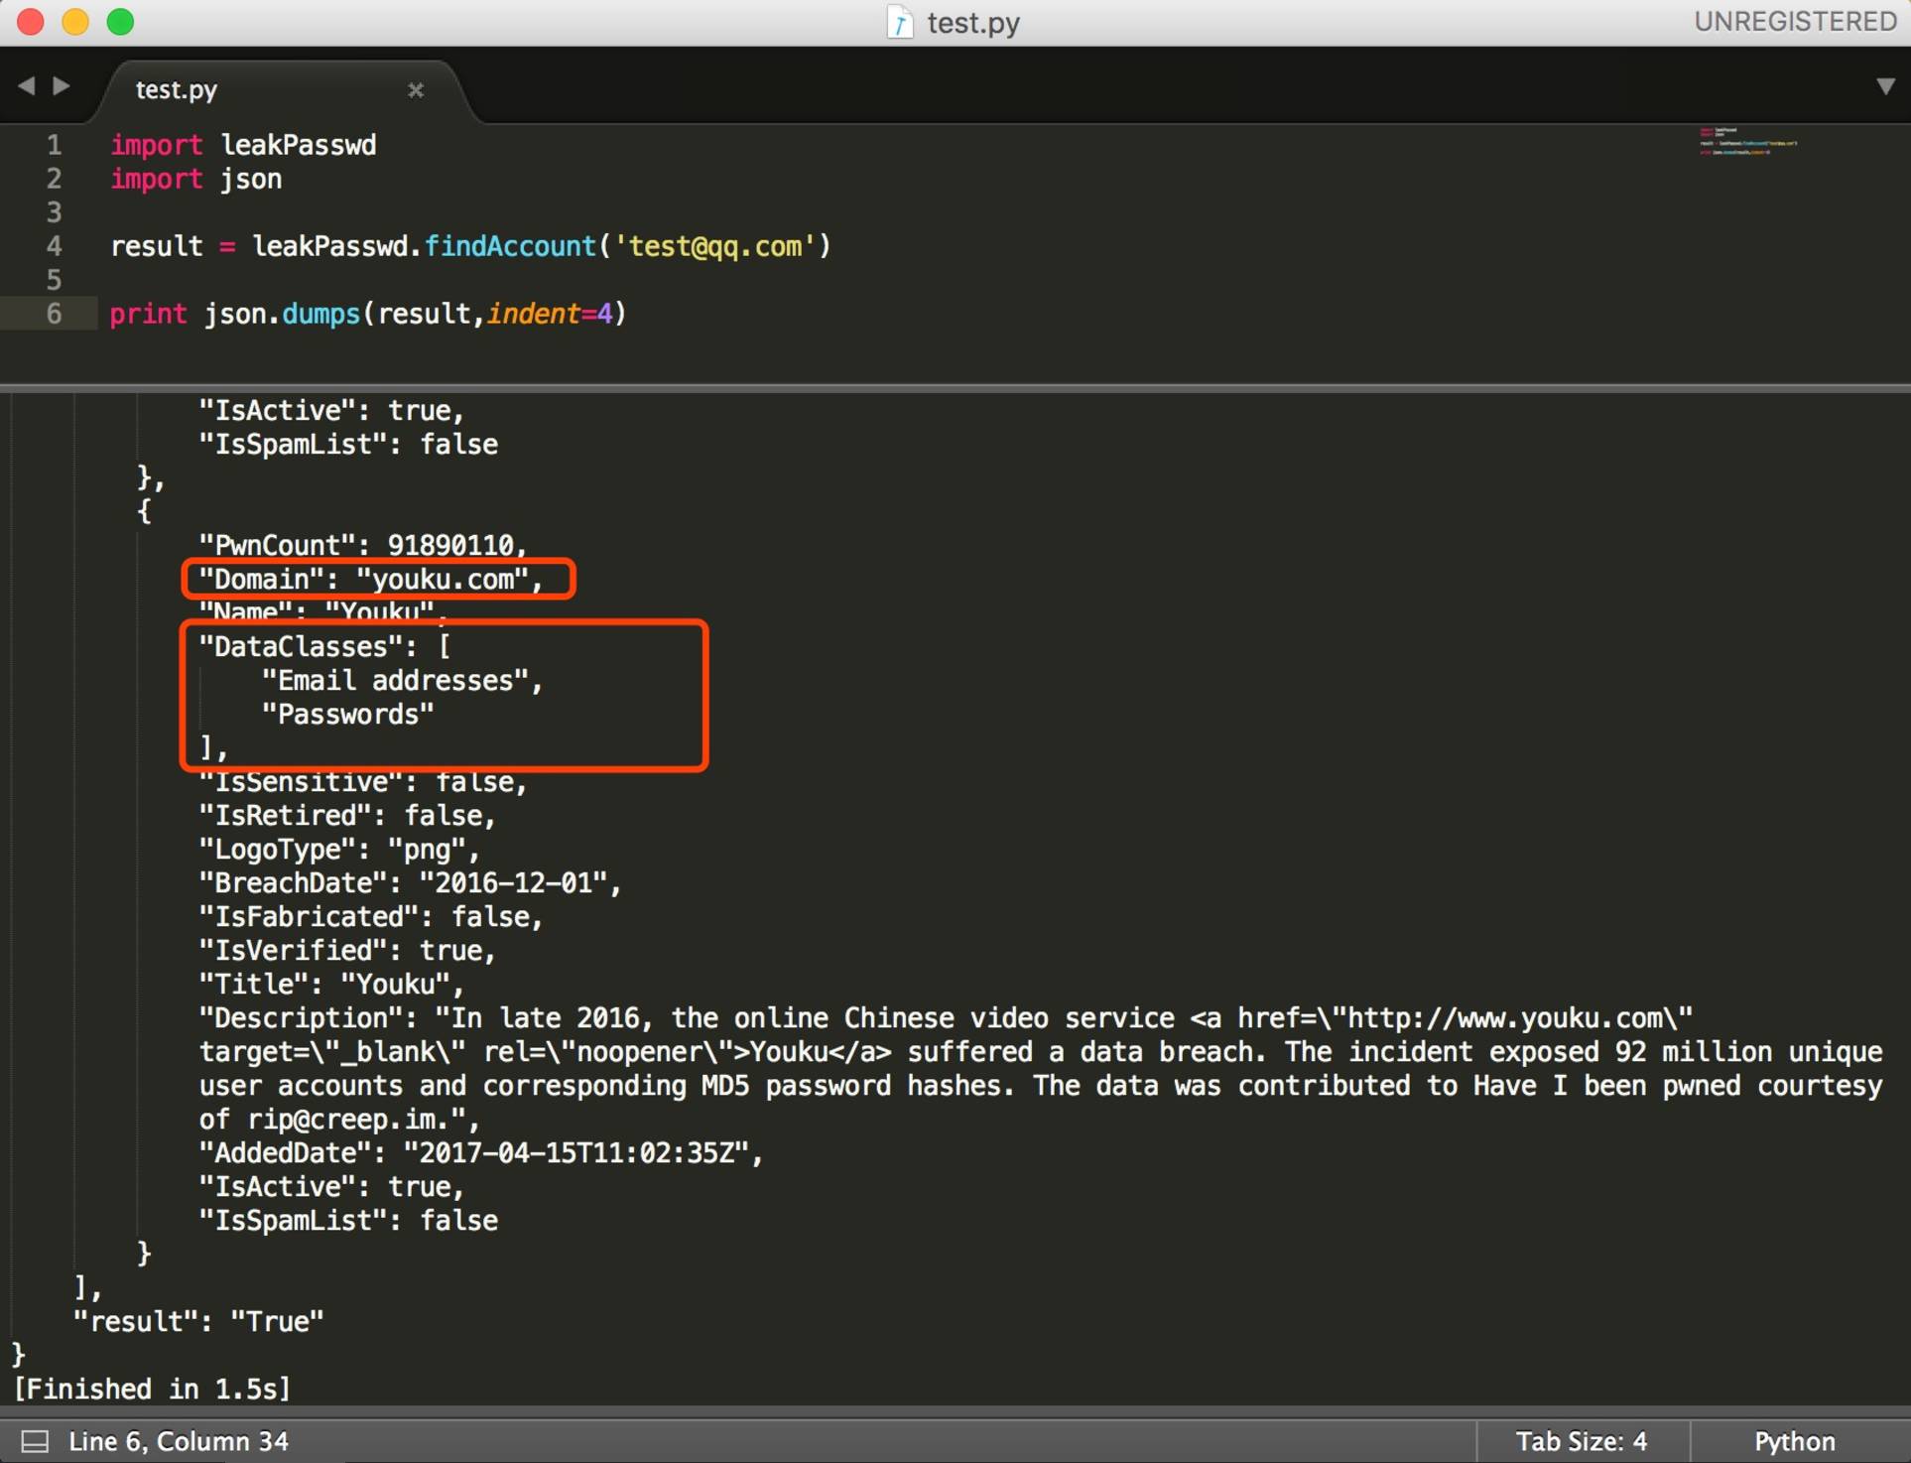Viewport: 1911px width, 1463px height.
Task: Close the test.py tab
Action: (416, 90)
